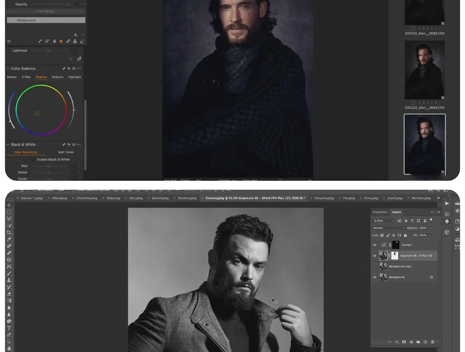Create new layer with the plus icon
Viewport: 465px width, 352px height.
click(x=425, y=342)
